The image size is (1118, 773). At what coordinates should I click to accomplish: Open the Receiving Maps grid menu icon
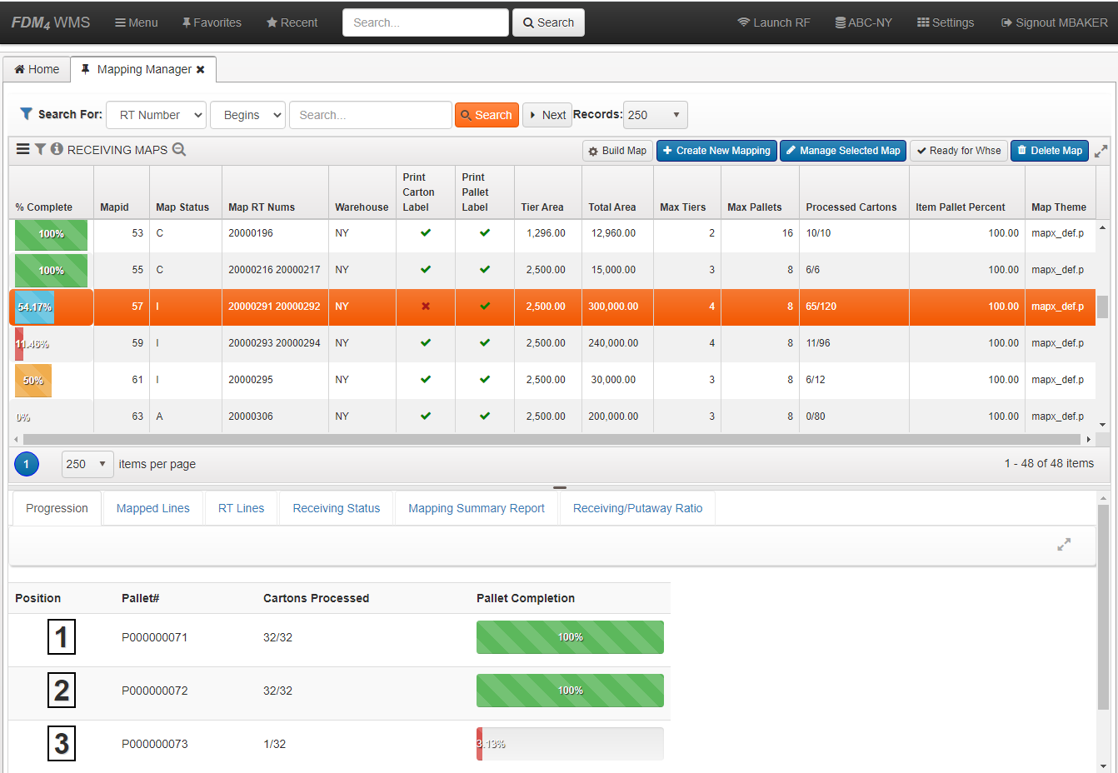coord(23,149)
